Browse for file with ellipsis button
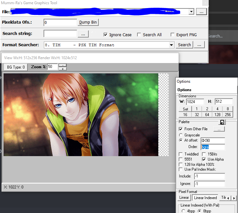The width and height of the screenshot is (238, 213). point(201,12)
